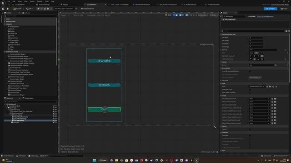The width and height of the screenshot is (291, 163).
Task: Click the Browse to asset icon in the toolbar
Action: 8,9
